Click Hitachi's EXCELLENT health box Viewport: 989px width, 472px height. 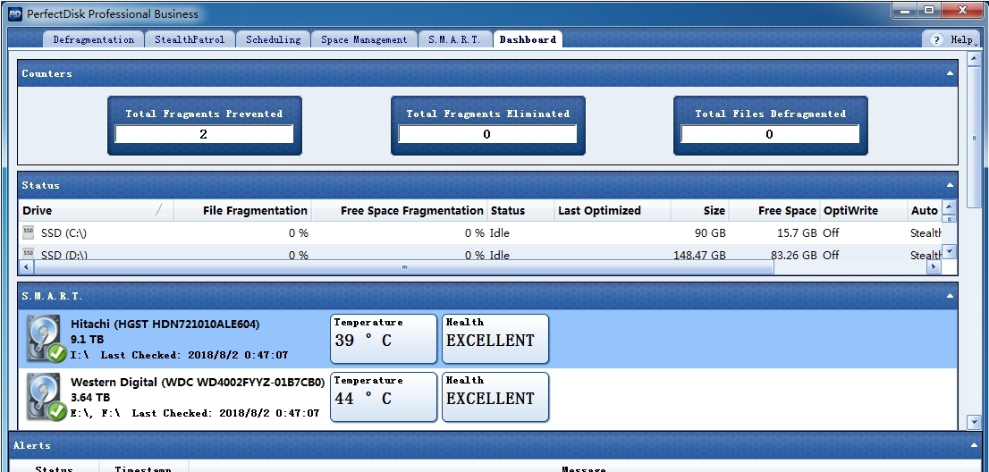[x=495, y=339]
